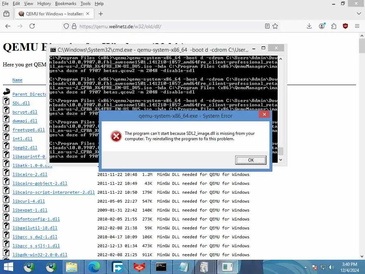365x274 pixels.
Task: Close the QEMU for Windows tab
Action: pyautogui.click(x=88, y=14)
